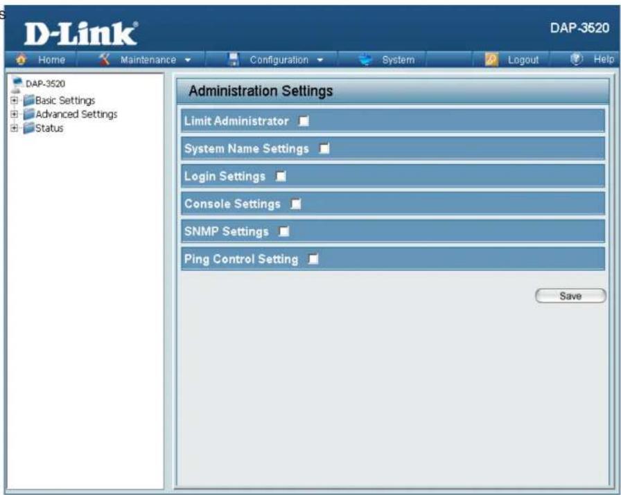Image resolution: width=621 pixels, height=495 pixels.
Task: Click the Help question mark icon
Action: (x=576, y=60)
